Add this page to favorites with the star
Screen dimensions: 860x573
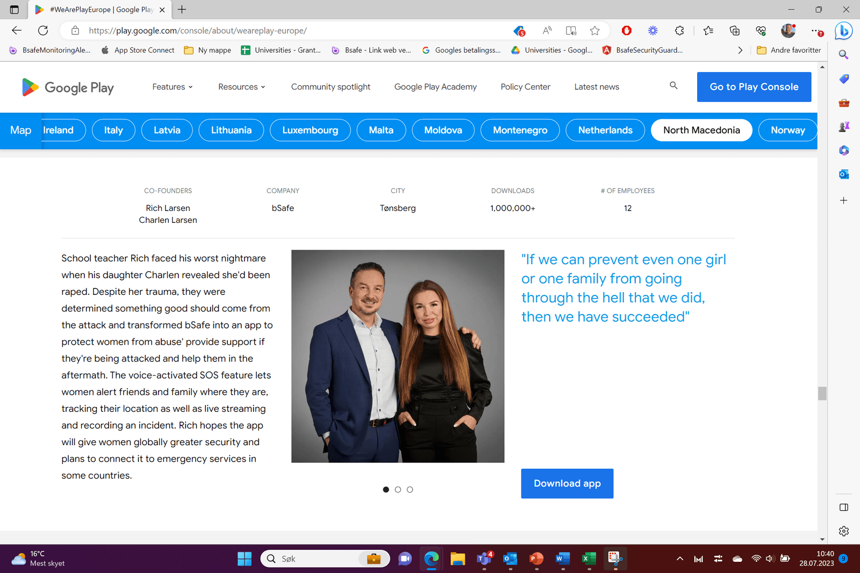click(x=595, y=31)
